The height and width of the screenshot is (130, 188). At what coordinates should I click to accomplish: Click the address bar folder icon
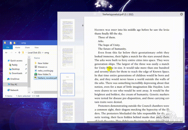click(x=23, y=53)
